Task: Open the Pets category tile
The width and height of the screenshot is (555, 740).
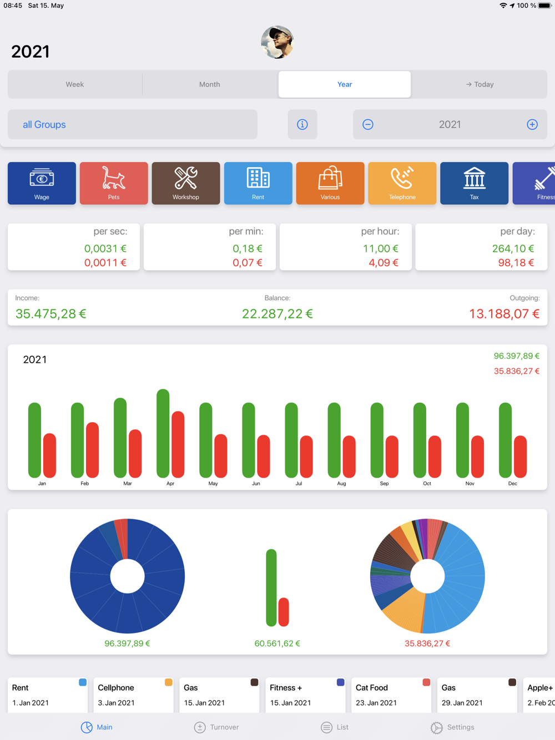Action: (x=114, y=183)
